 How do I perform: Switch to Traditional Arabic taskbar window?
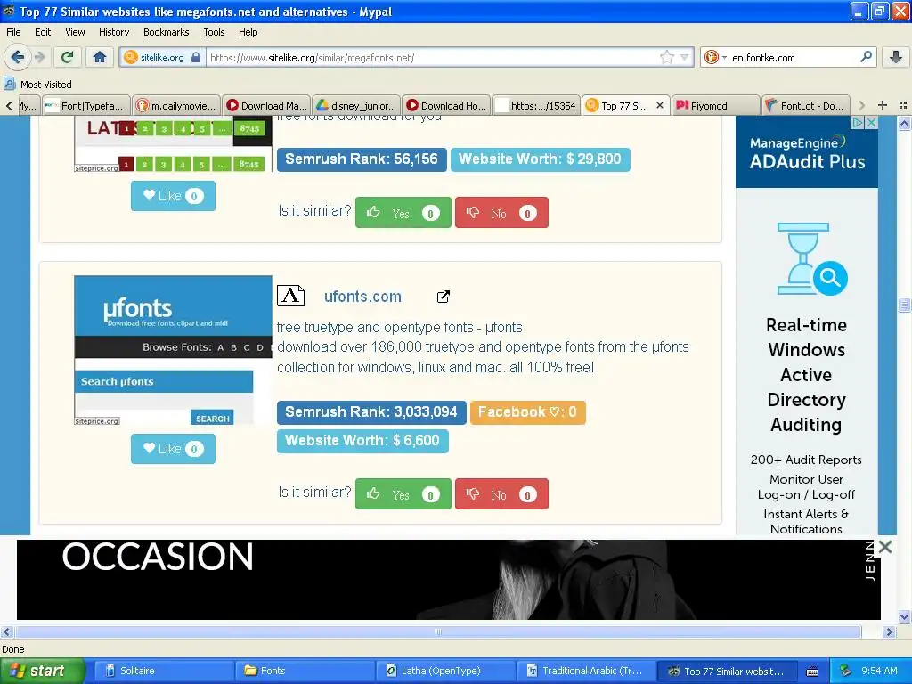click(585, 671)
